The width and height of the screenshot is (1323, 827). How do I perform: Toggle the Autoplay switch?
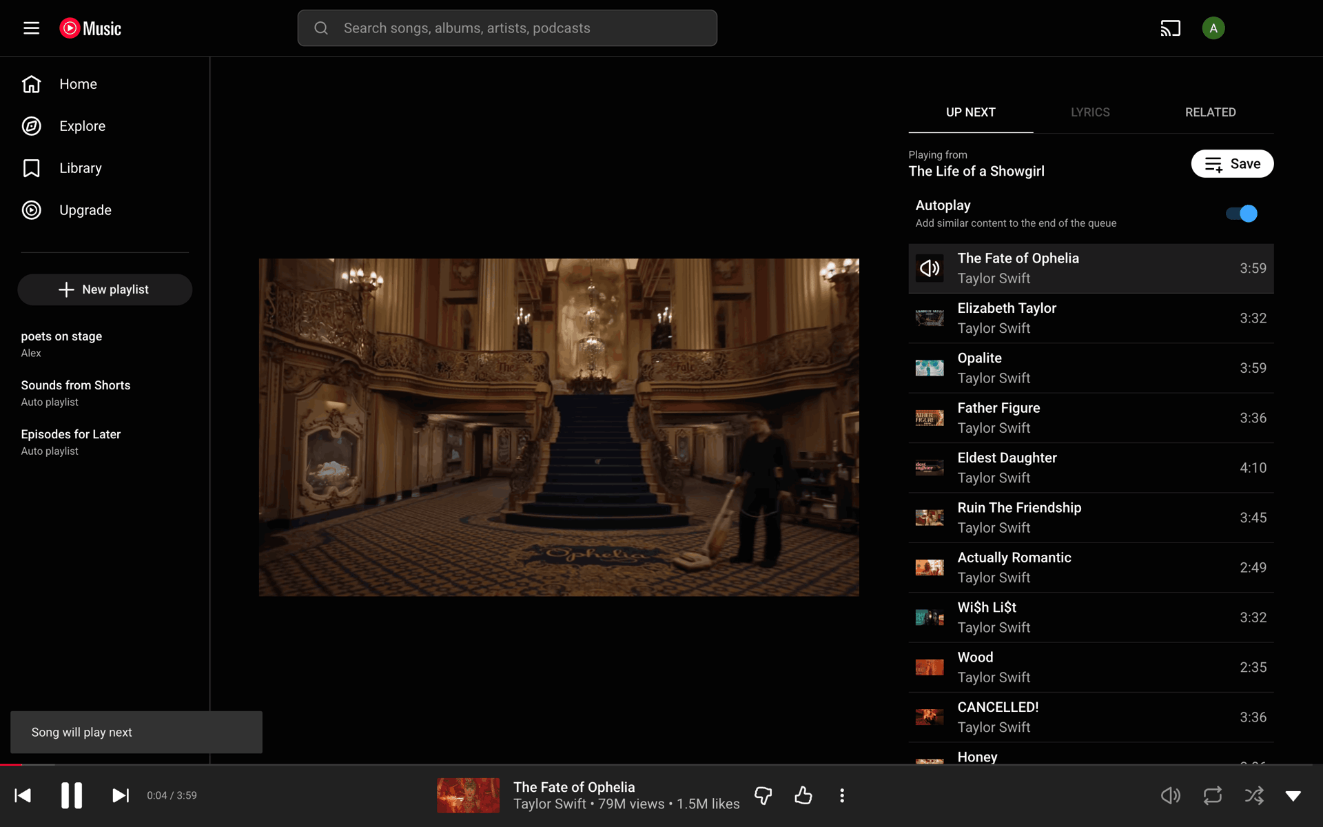(x=1242, y=214)
